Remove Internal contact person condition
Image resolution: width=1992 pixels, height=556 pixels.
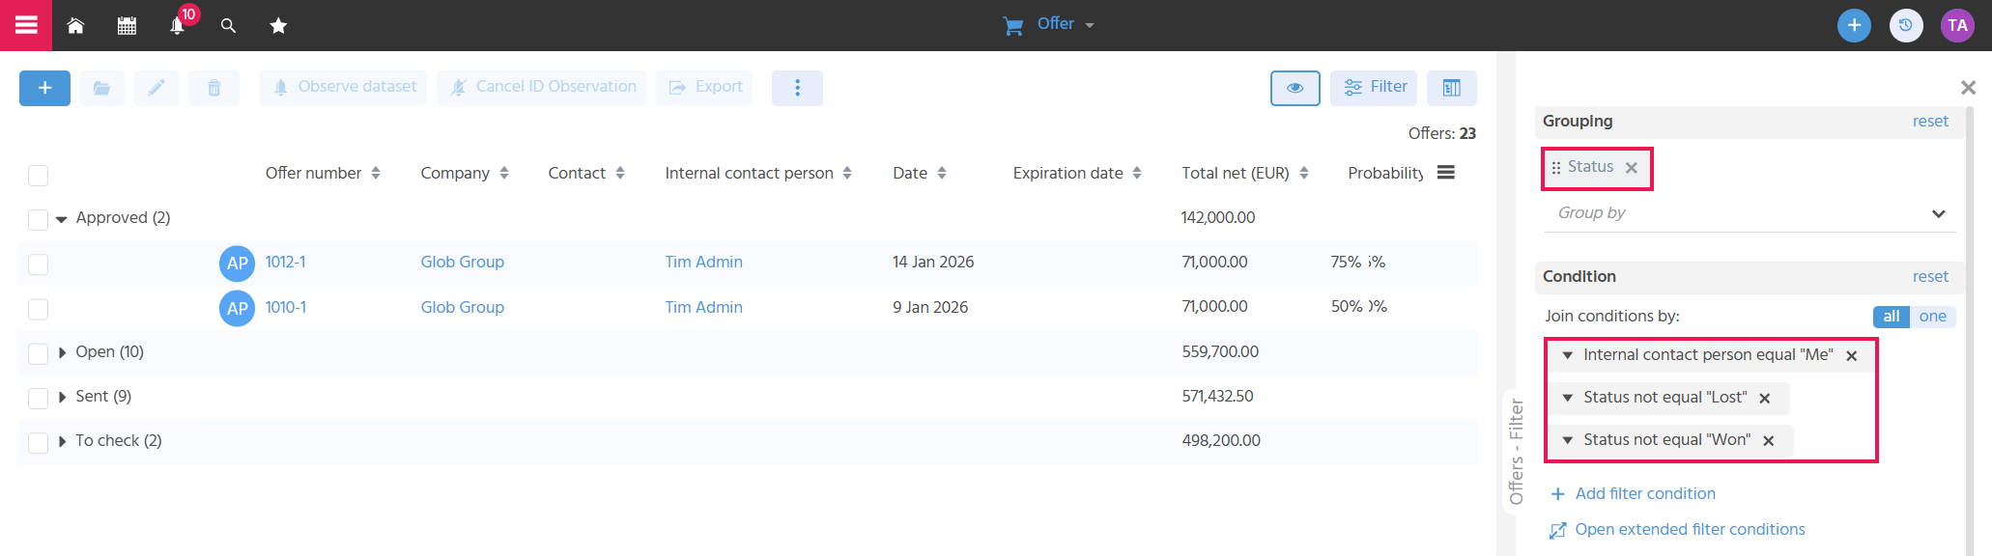[1852, 356]
